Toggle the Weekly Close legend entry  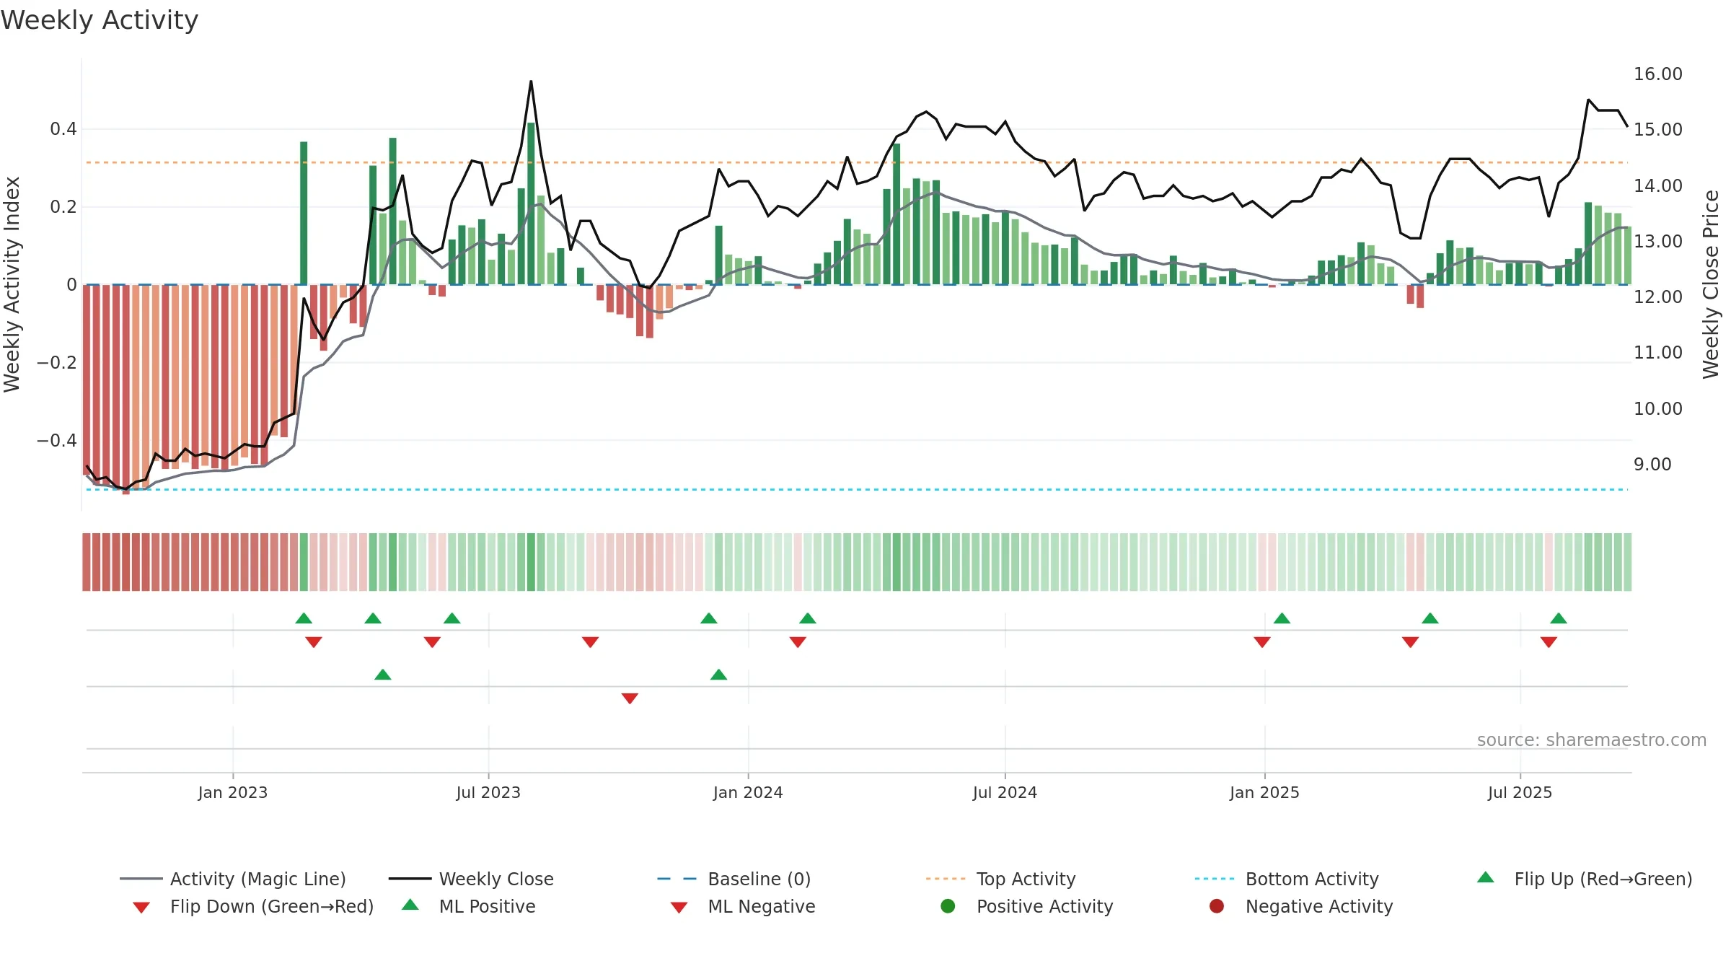(x=471, y=879)
